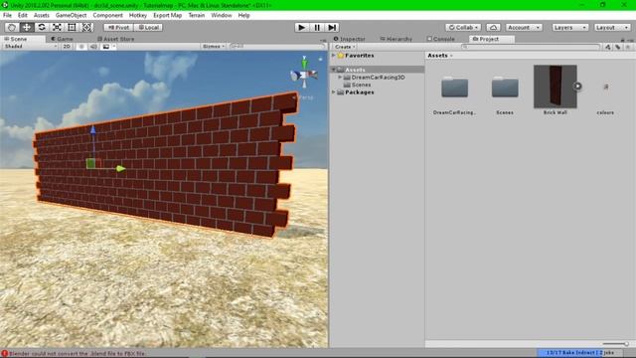Toggle 2D scene view mode

pyautogui.click(x=67, y=47)
